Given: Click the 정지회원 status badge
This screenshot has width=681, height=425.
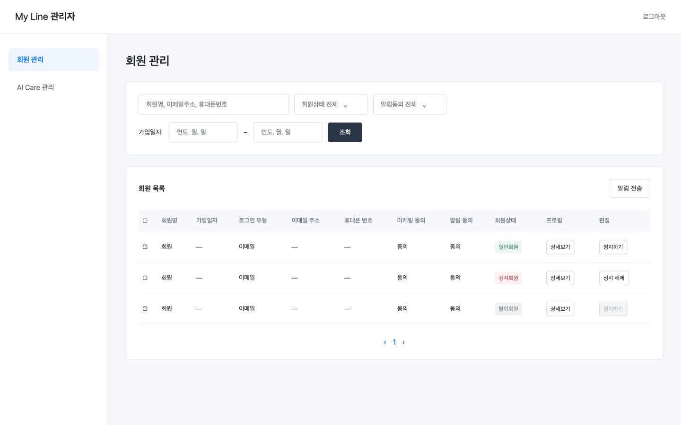Looking at the screenshot, I should click(x=508, y=278).
